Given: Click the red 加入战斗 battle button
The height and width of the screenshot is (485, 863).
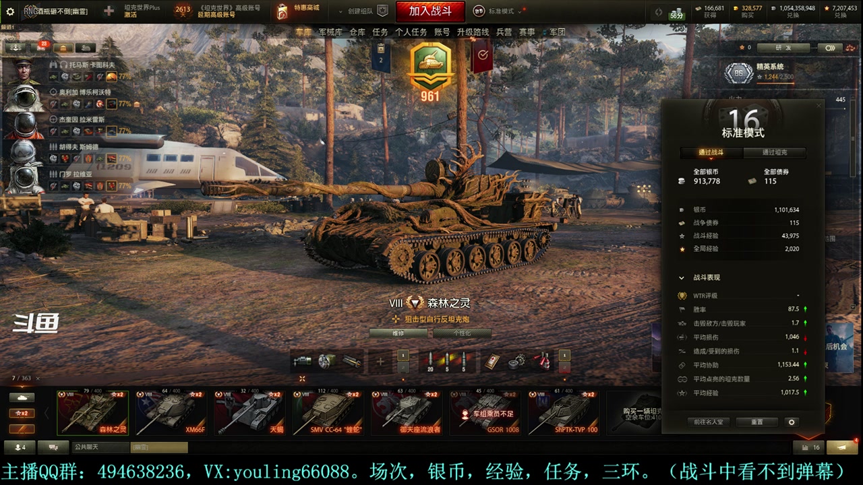Looking at the screenshot, I should click(x=430, y=11).
